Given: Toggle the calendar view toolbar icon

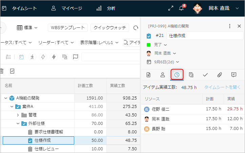Looking at the screenshot, I should click(21, 57).
